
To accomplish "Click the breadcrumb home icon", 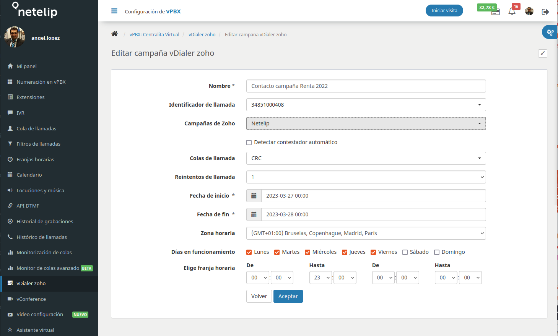I will pyautogui.click(x=114, y=34).
